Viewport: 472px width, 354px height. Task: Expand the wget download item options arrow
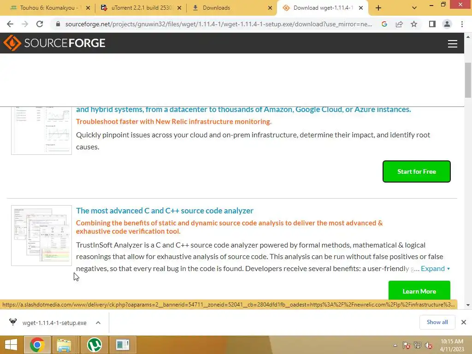coord(98,323)
